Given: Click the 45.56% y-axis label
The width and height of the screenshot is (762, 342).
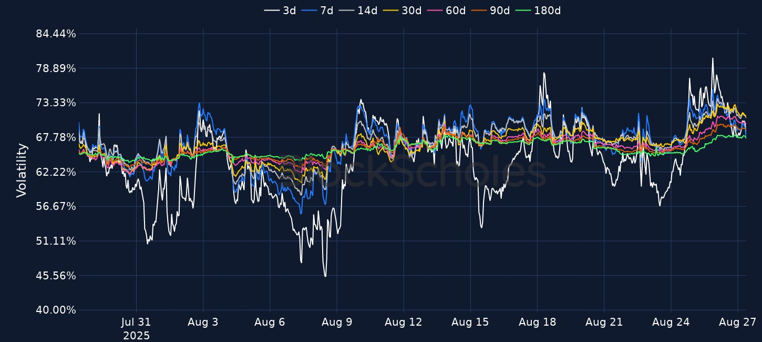Looking at the screenshot, I should [x=56, y=276].
